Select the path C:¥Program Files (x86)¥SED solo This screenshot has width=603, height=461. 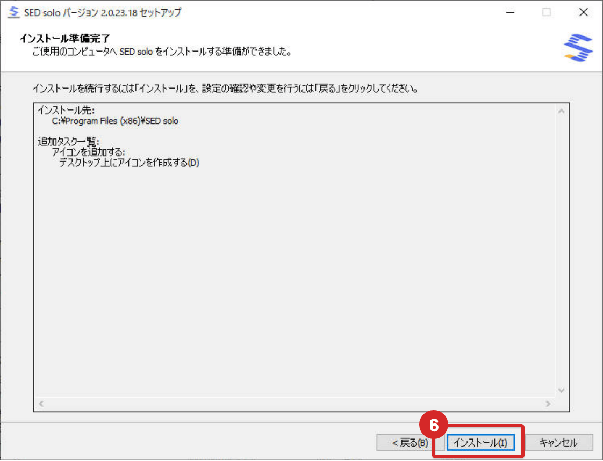coord(115,121)
